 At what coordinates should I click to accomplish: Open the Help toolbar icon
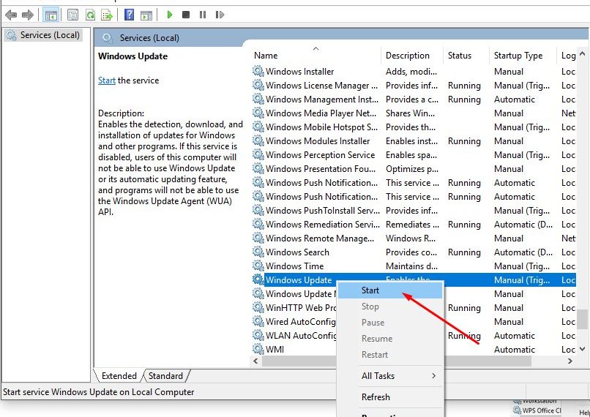pos(129,15)
